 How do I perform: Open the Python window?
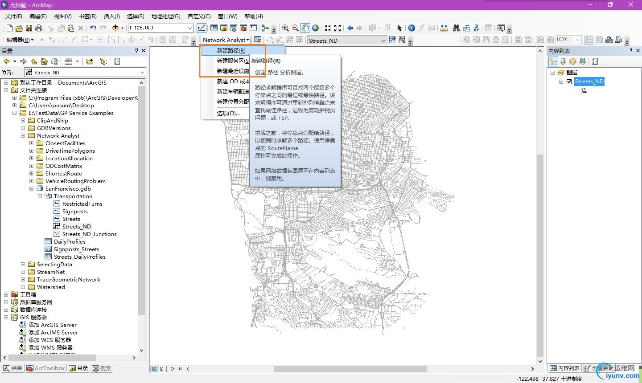click(x=253, y=28)
